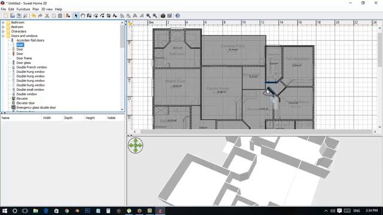Zoom out the plan view

pyautogui.click(x=155, y=16)
